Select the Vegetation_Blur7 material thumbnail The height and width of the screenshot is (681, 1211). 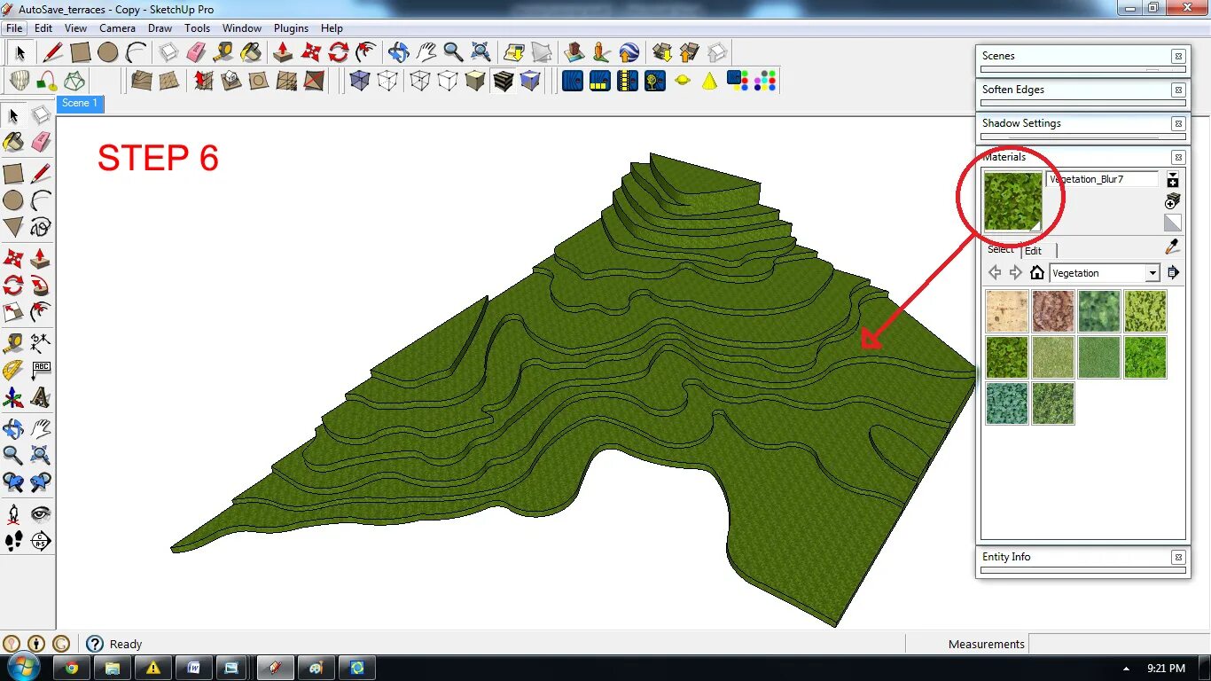1012,200
